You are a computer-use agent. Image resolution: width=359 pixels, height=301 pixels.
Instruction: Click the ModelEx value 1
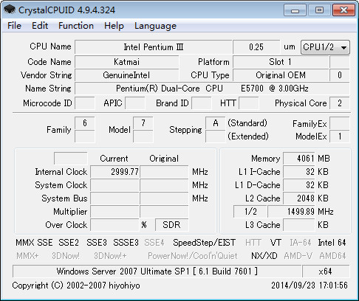point(340,136)
